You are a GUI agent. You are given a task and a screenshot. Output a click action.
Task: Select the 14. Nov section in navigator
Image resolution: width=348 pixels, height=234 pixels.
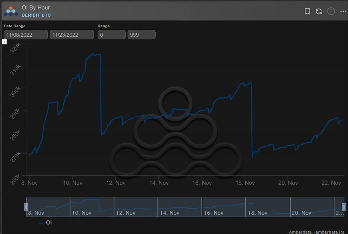tap(180, 207)
